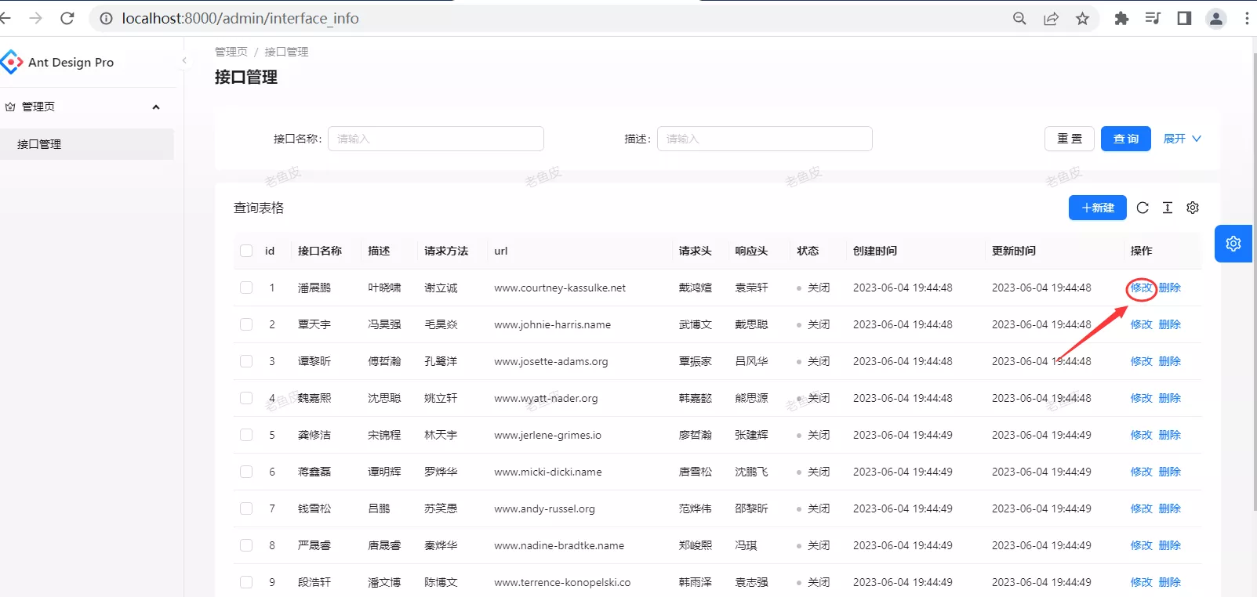Check the row checkbox for id 5

(x=246, y=435)
